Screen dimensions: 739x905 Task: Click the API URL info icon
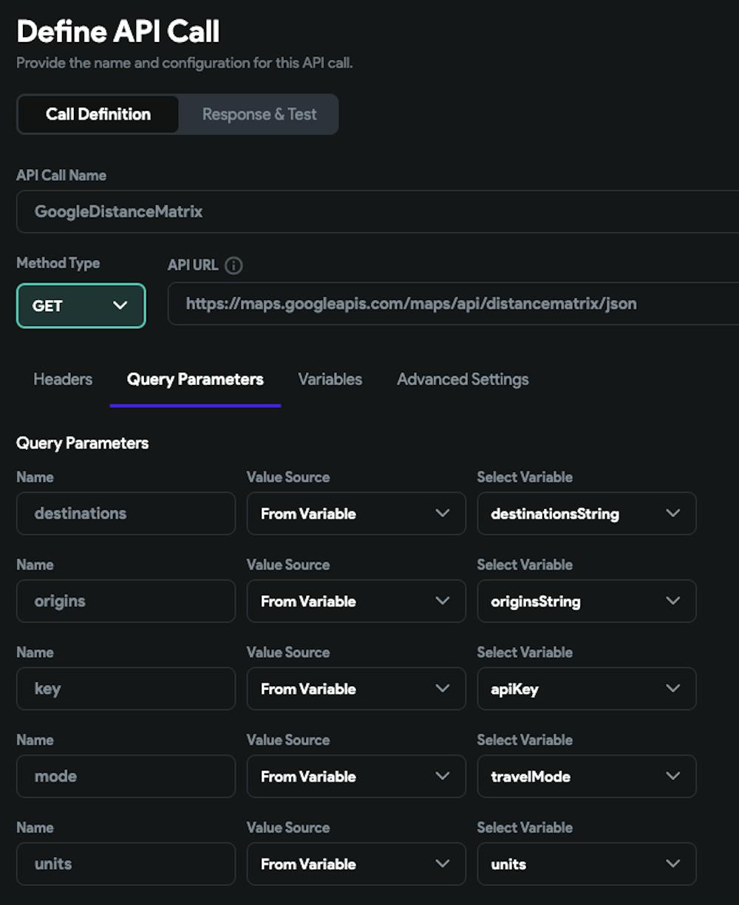coord(234,266)
